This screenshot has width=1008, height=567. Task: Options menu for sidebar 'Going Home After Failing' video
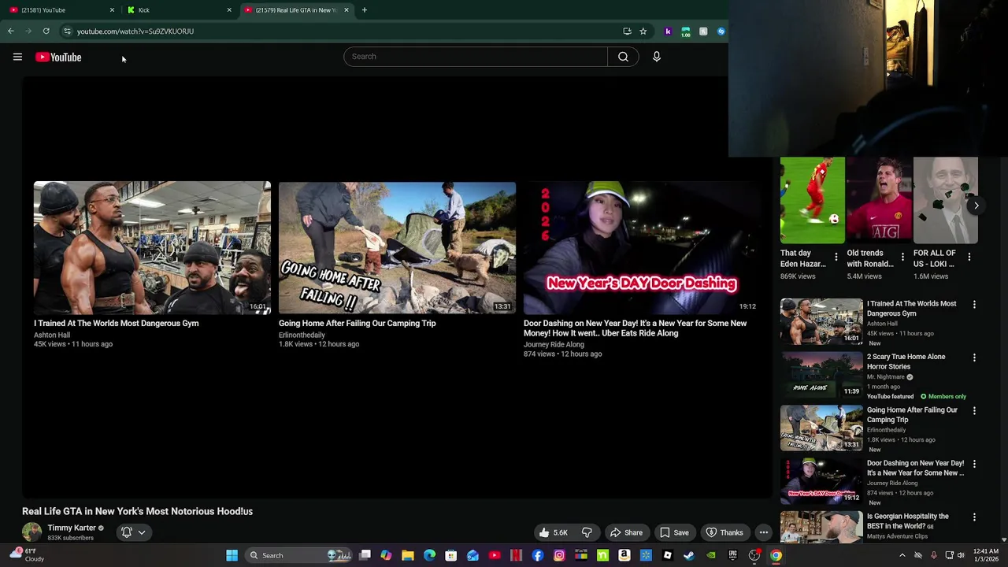tap(974, 411)
